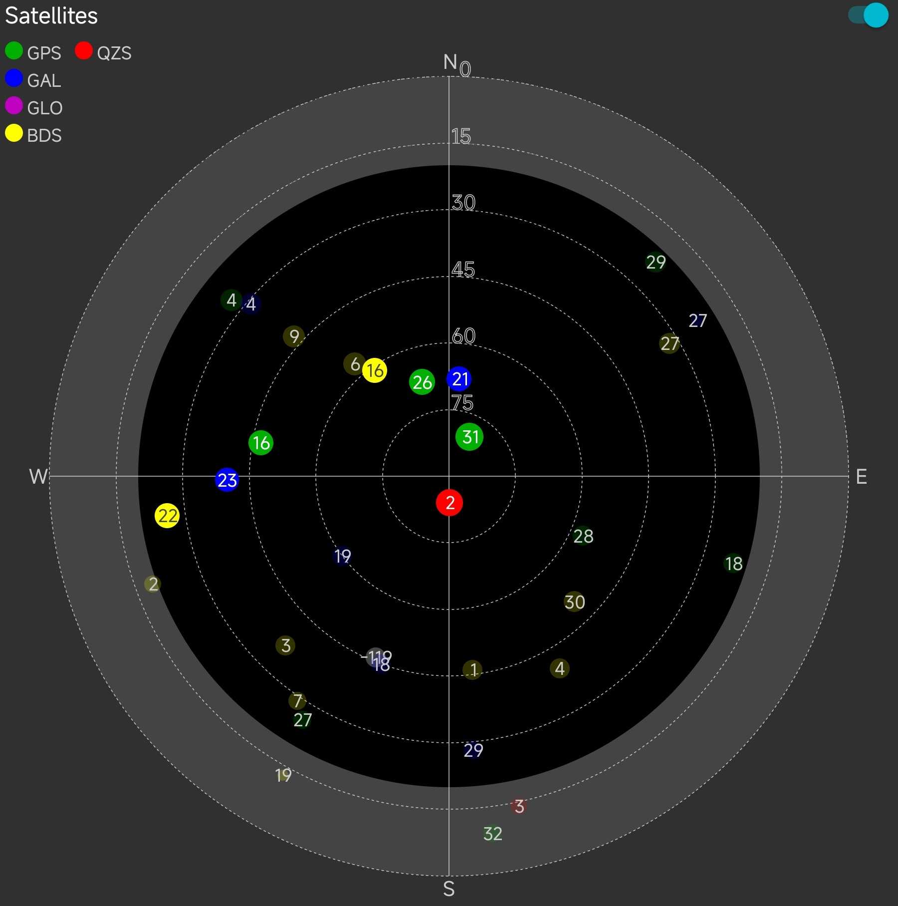The height and width of the screenshot is (906, 898).
Task: Click the red QZS satellite 2 marker
Action: pyautogui.click(x=449, y=503)
